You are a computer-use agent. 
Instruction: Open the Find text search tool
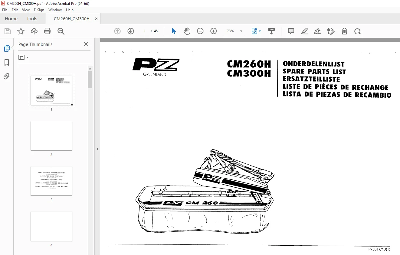click(x=61, y=31)
